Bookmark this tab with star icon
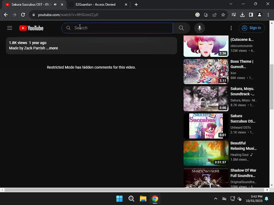274x205 pixels. click(x=223, y=15)
